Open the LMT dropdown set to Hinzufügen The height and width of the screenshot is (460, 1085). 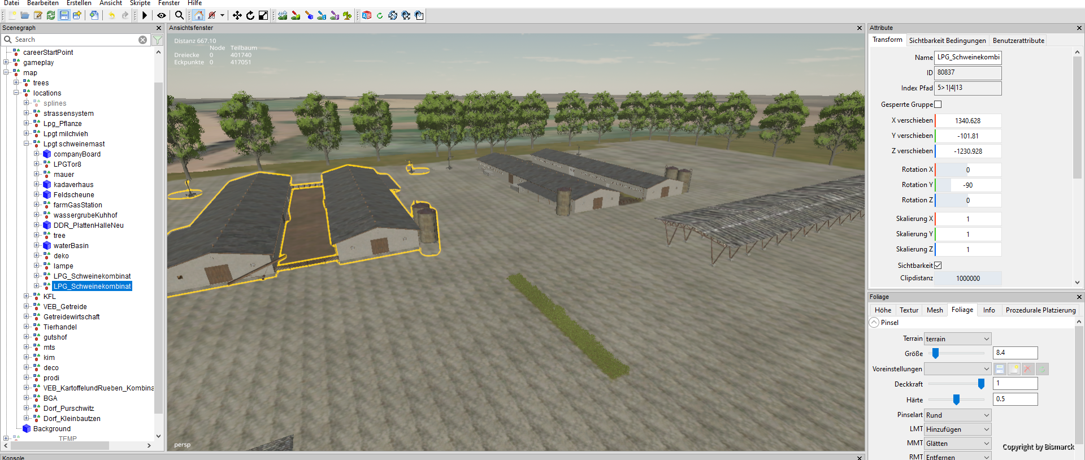coord(958,429)
